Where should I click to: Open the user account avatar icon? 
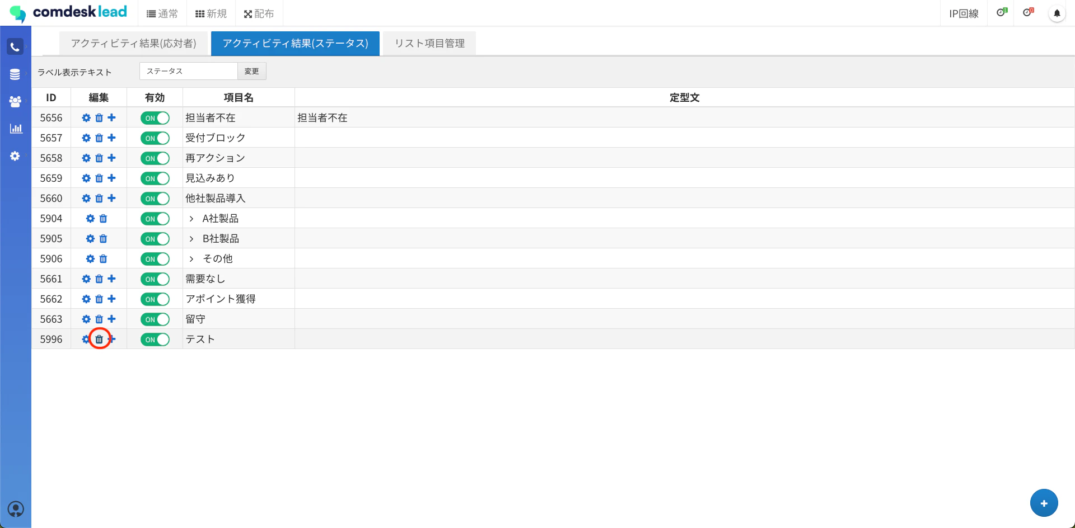(16, 509)
